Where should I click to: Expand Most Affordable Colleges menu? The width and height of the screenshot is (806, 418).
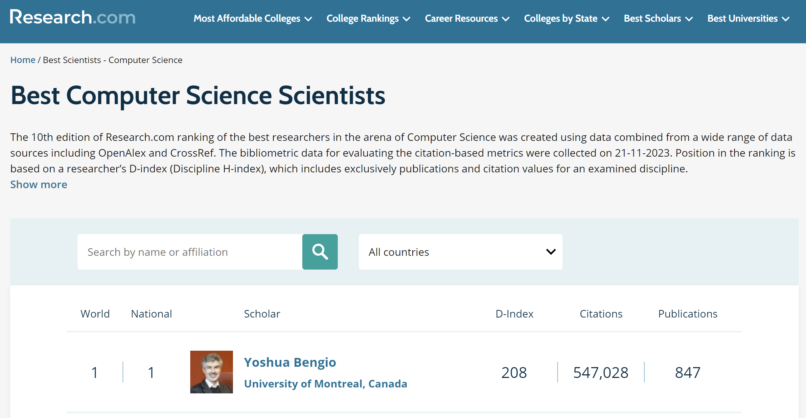coord(252,18)
